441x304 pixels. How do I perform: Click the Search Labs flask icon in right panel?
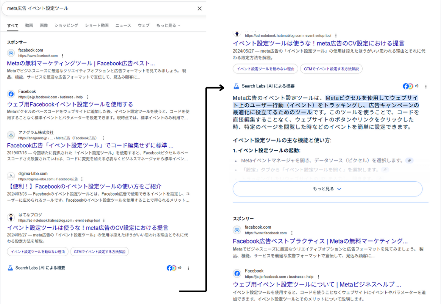tap(236, 86)
